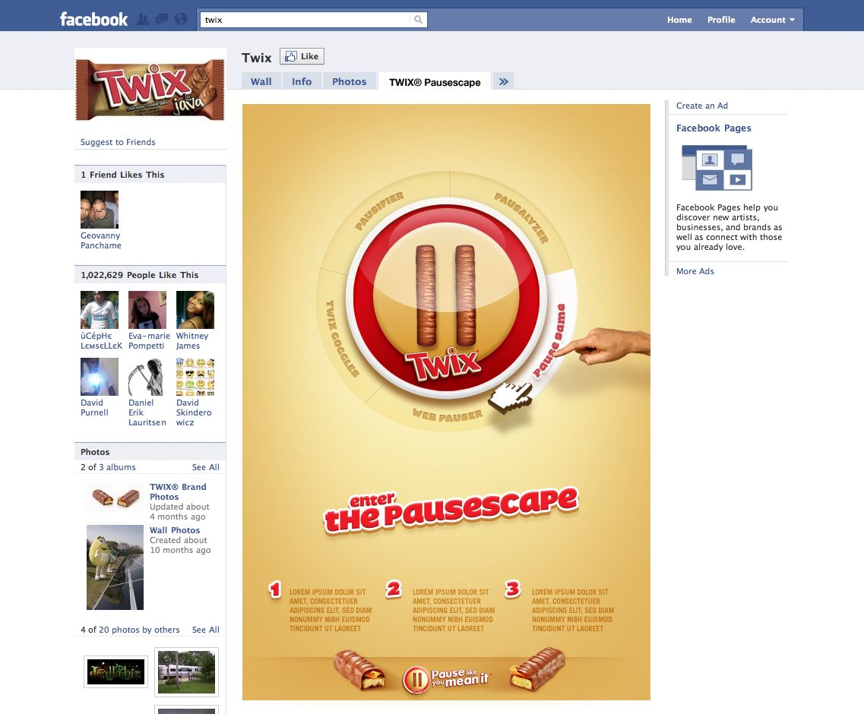
Task: Open Eva-marie Pompetti's photo
Action: click(147, 310)
